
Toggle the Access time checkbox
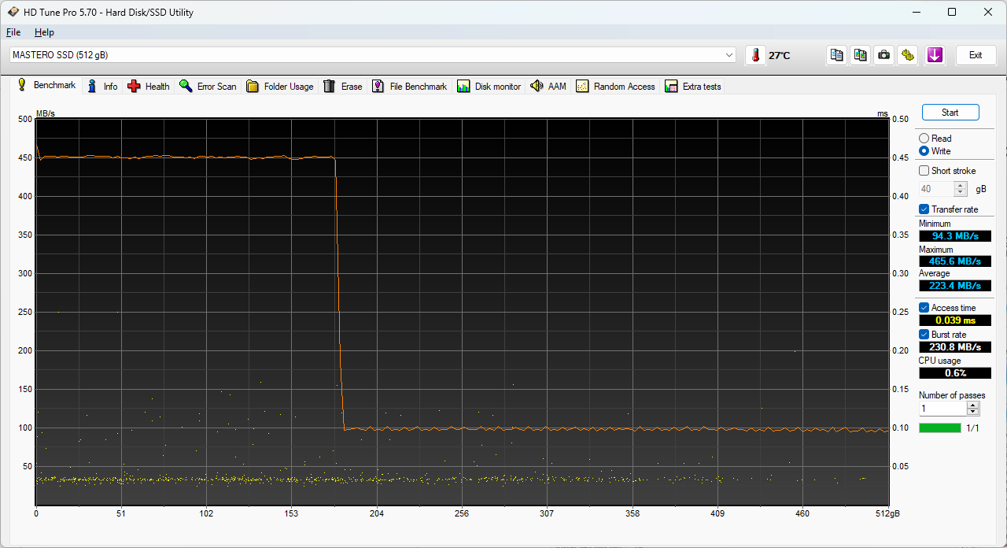pyautogui.click(x=924, y=308)
